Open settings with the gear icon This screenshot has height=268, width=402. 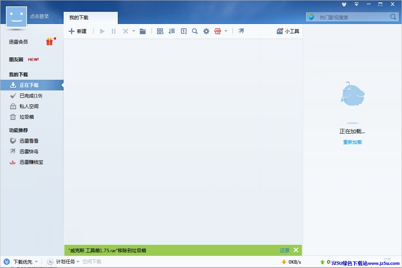206,31
